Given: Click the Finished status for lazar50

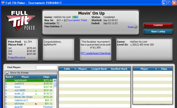Looking at the screenshot, I should coord(48,107).
